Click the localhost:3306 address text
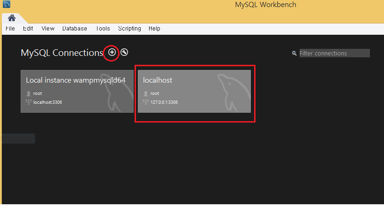 pyautogui.click(x=47, y=102)
